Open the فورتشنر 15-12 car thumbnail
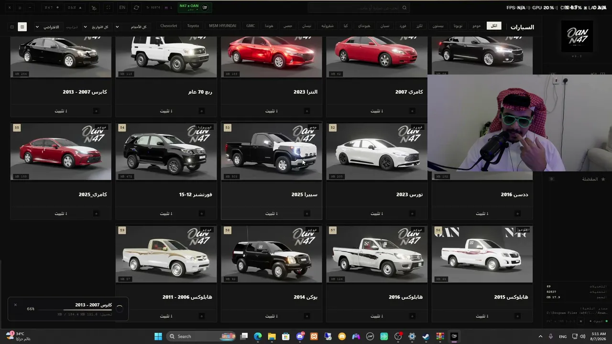 tap(166, 151)
